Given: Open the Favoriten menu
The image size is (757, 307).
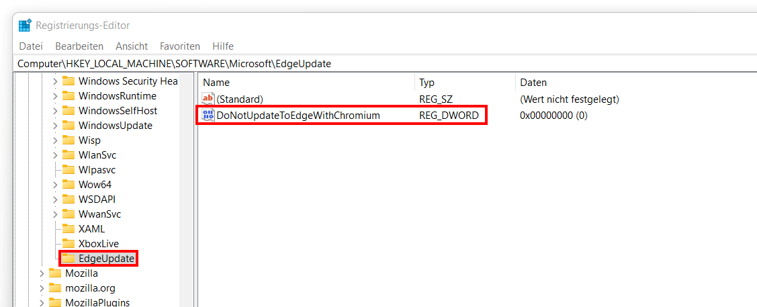Looking at the screenshot, I should pyautogui.click(x=180, y=46).
